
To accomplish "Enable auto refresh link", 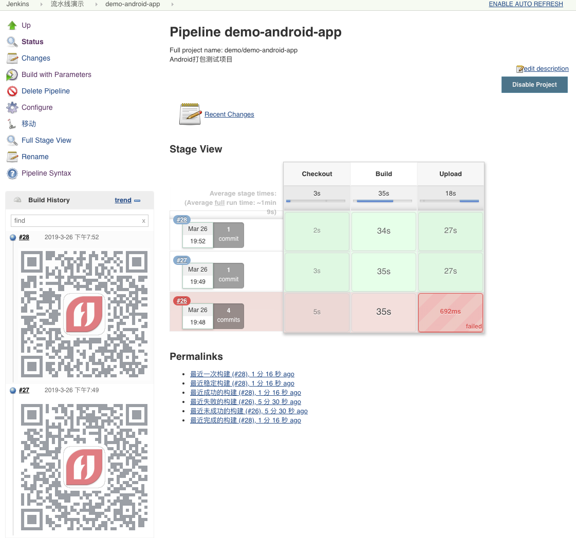I will coord(526,4).
